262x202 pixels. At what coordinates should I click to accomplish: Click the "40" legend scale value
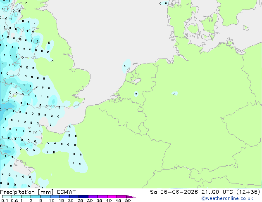[109, 200]
